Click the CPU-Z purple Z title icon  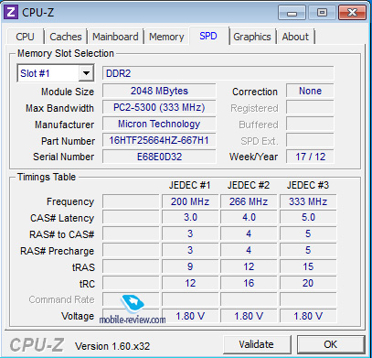[11, 13]
